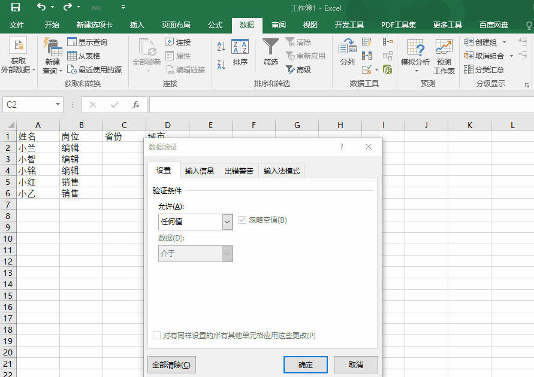
Task: Open the Outline group dialog launcher
Action: coord(527,85)
